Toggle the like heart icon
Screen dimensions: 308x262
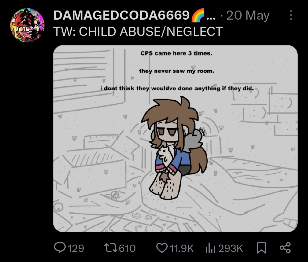click(162, 248)
